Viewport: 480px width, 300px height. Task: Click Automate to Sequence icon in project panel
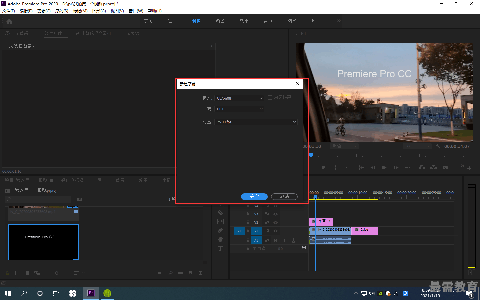point(160,273)
